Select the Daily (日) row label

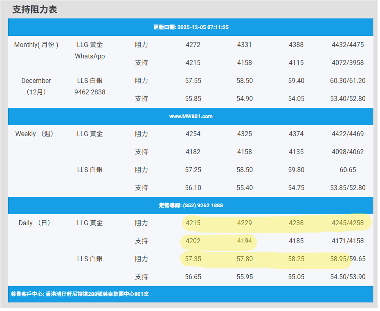(x=35, y=223)
